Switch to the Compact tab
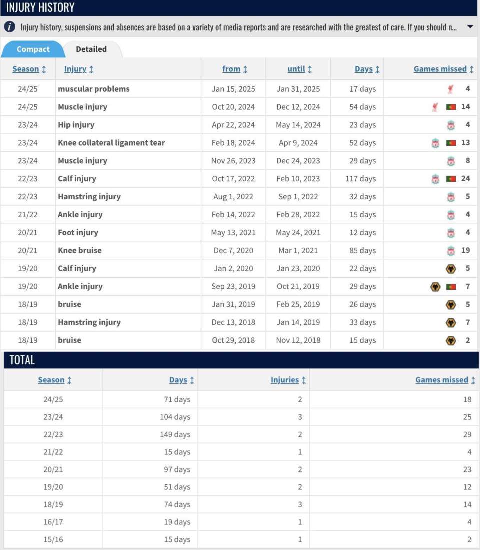Image resolution: width=480 pixels, height=550 pixels. pyautogui.click(x=33, y=49)
